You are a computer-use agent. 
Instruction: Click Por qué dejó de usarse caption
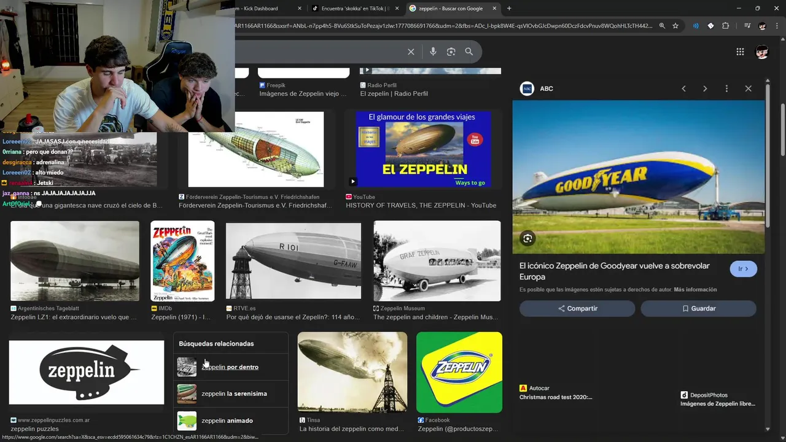pos(293,317)
